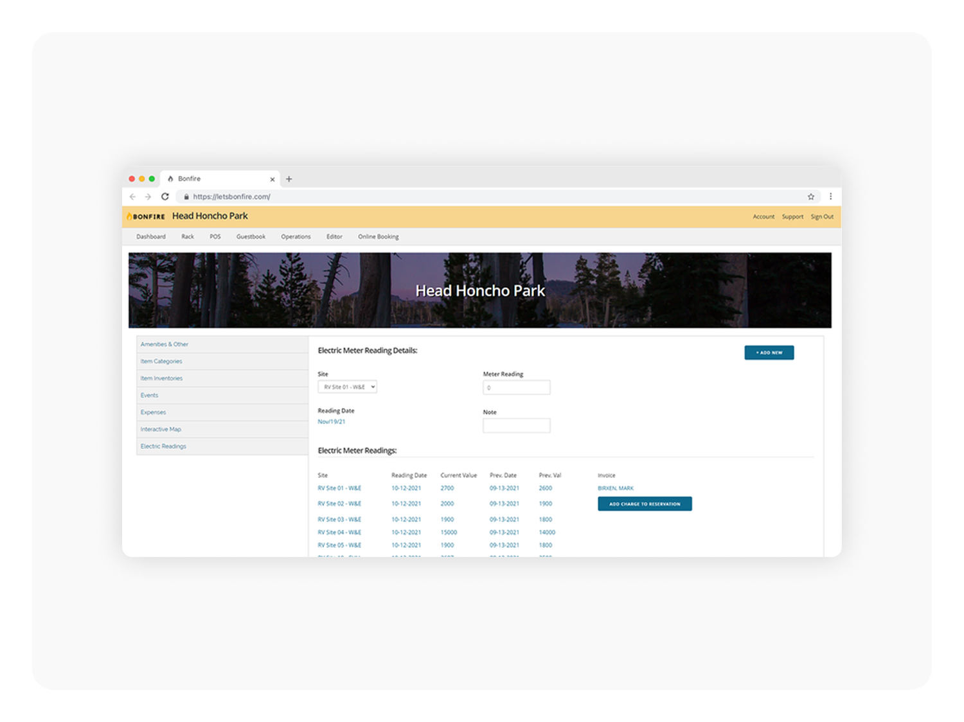Open the POS menu
The height and width of the screenshot is (722, 964).
point(215,237)
